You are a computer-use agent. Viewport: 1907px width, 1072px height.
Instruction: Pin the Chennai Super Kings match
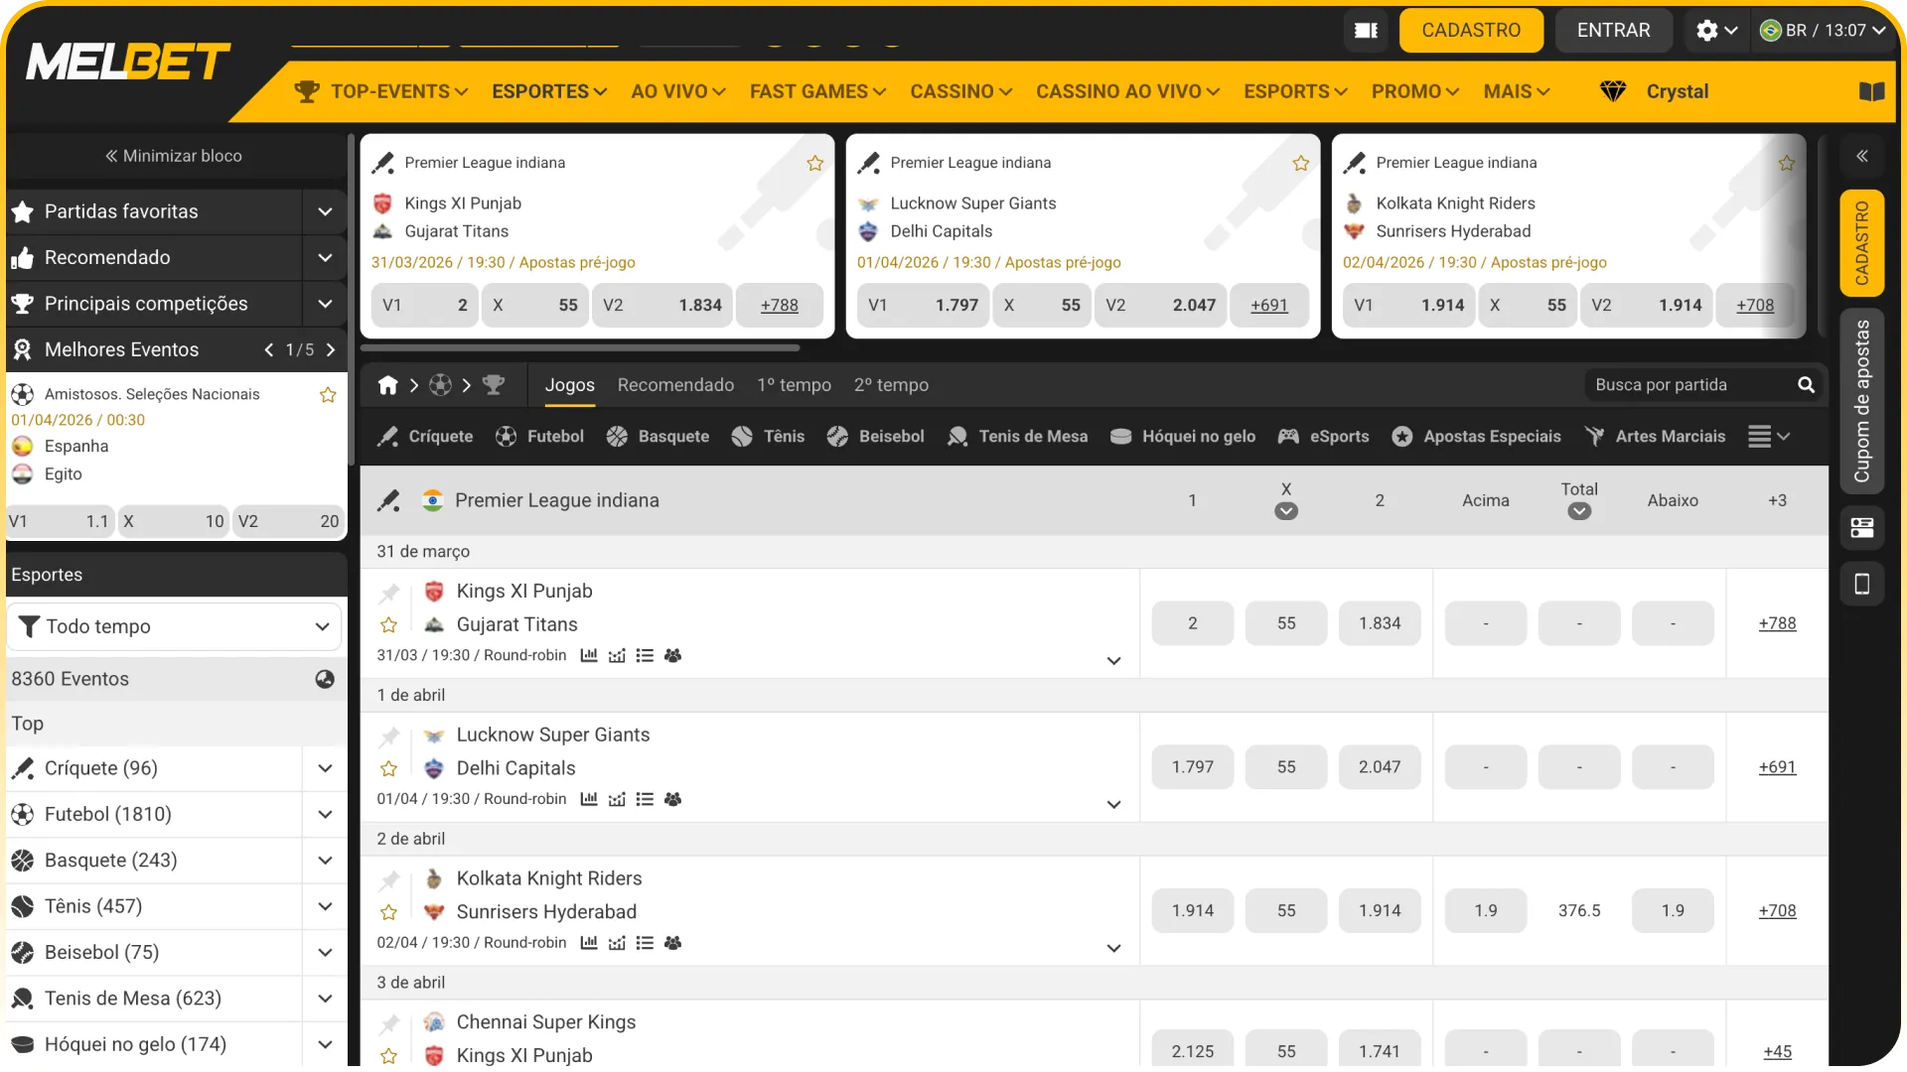[x=389, y=1024]
